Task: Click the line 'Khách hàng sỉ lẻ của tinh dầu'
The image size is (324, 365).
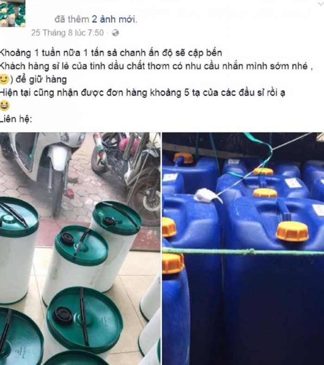Action: tap(156, 66)
